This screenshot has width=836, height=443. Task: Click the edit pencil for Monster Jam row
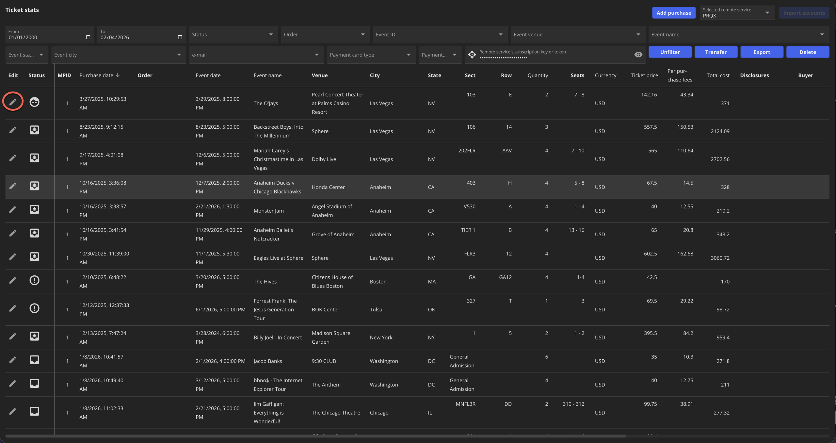(12, 209)
